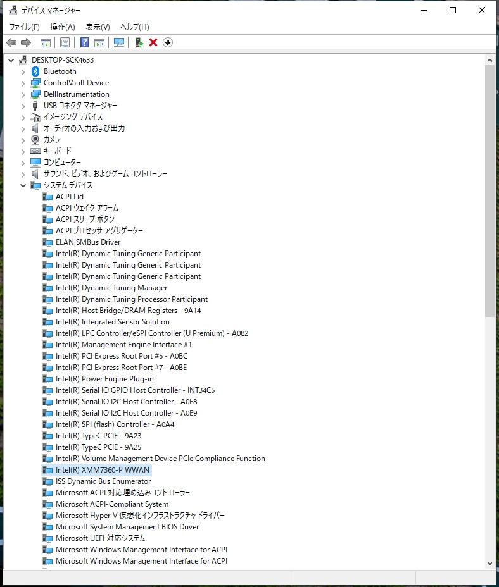499x587 pixels.
Task: Select Intel(R) TypeC PCIE - 9A23
Action: (98, 436)
